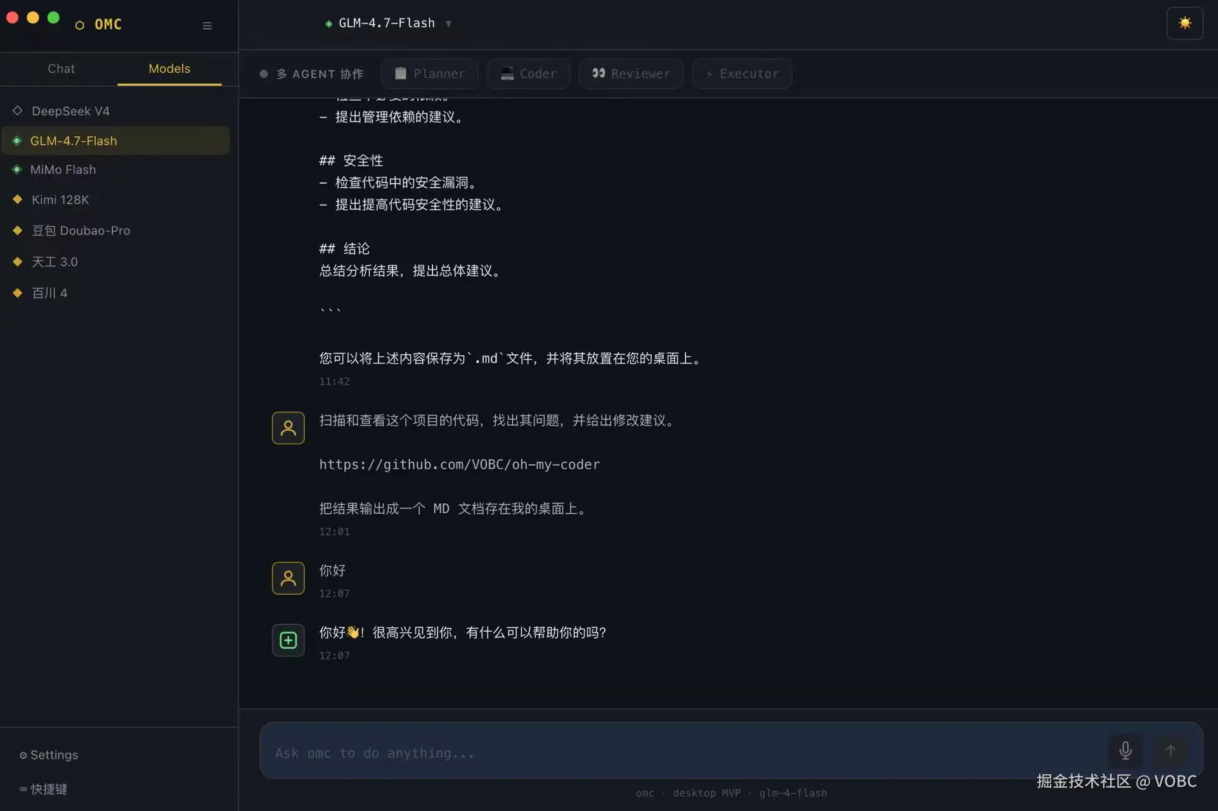Select the 百川 4 model
This screenshot has width=1218, height=811.
click(x=115, y=293)
